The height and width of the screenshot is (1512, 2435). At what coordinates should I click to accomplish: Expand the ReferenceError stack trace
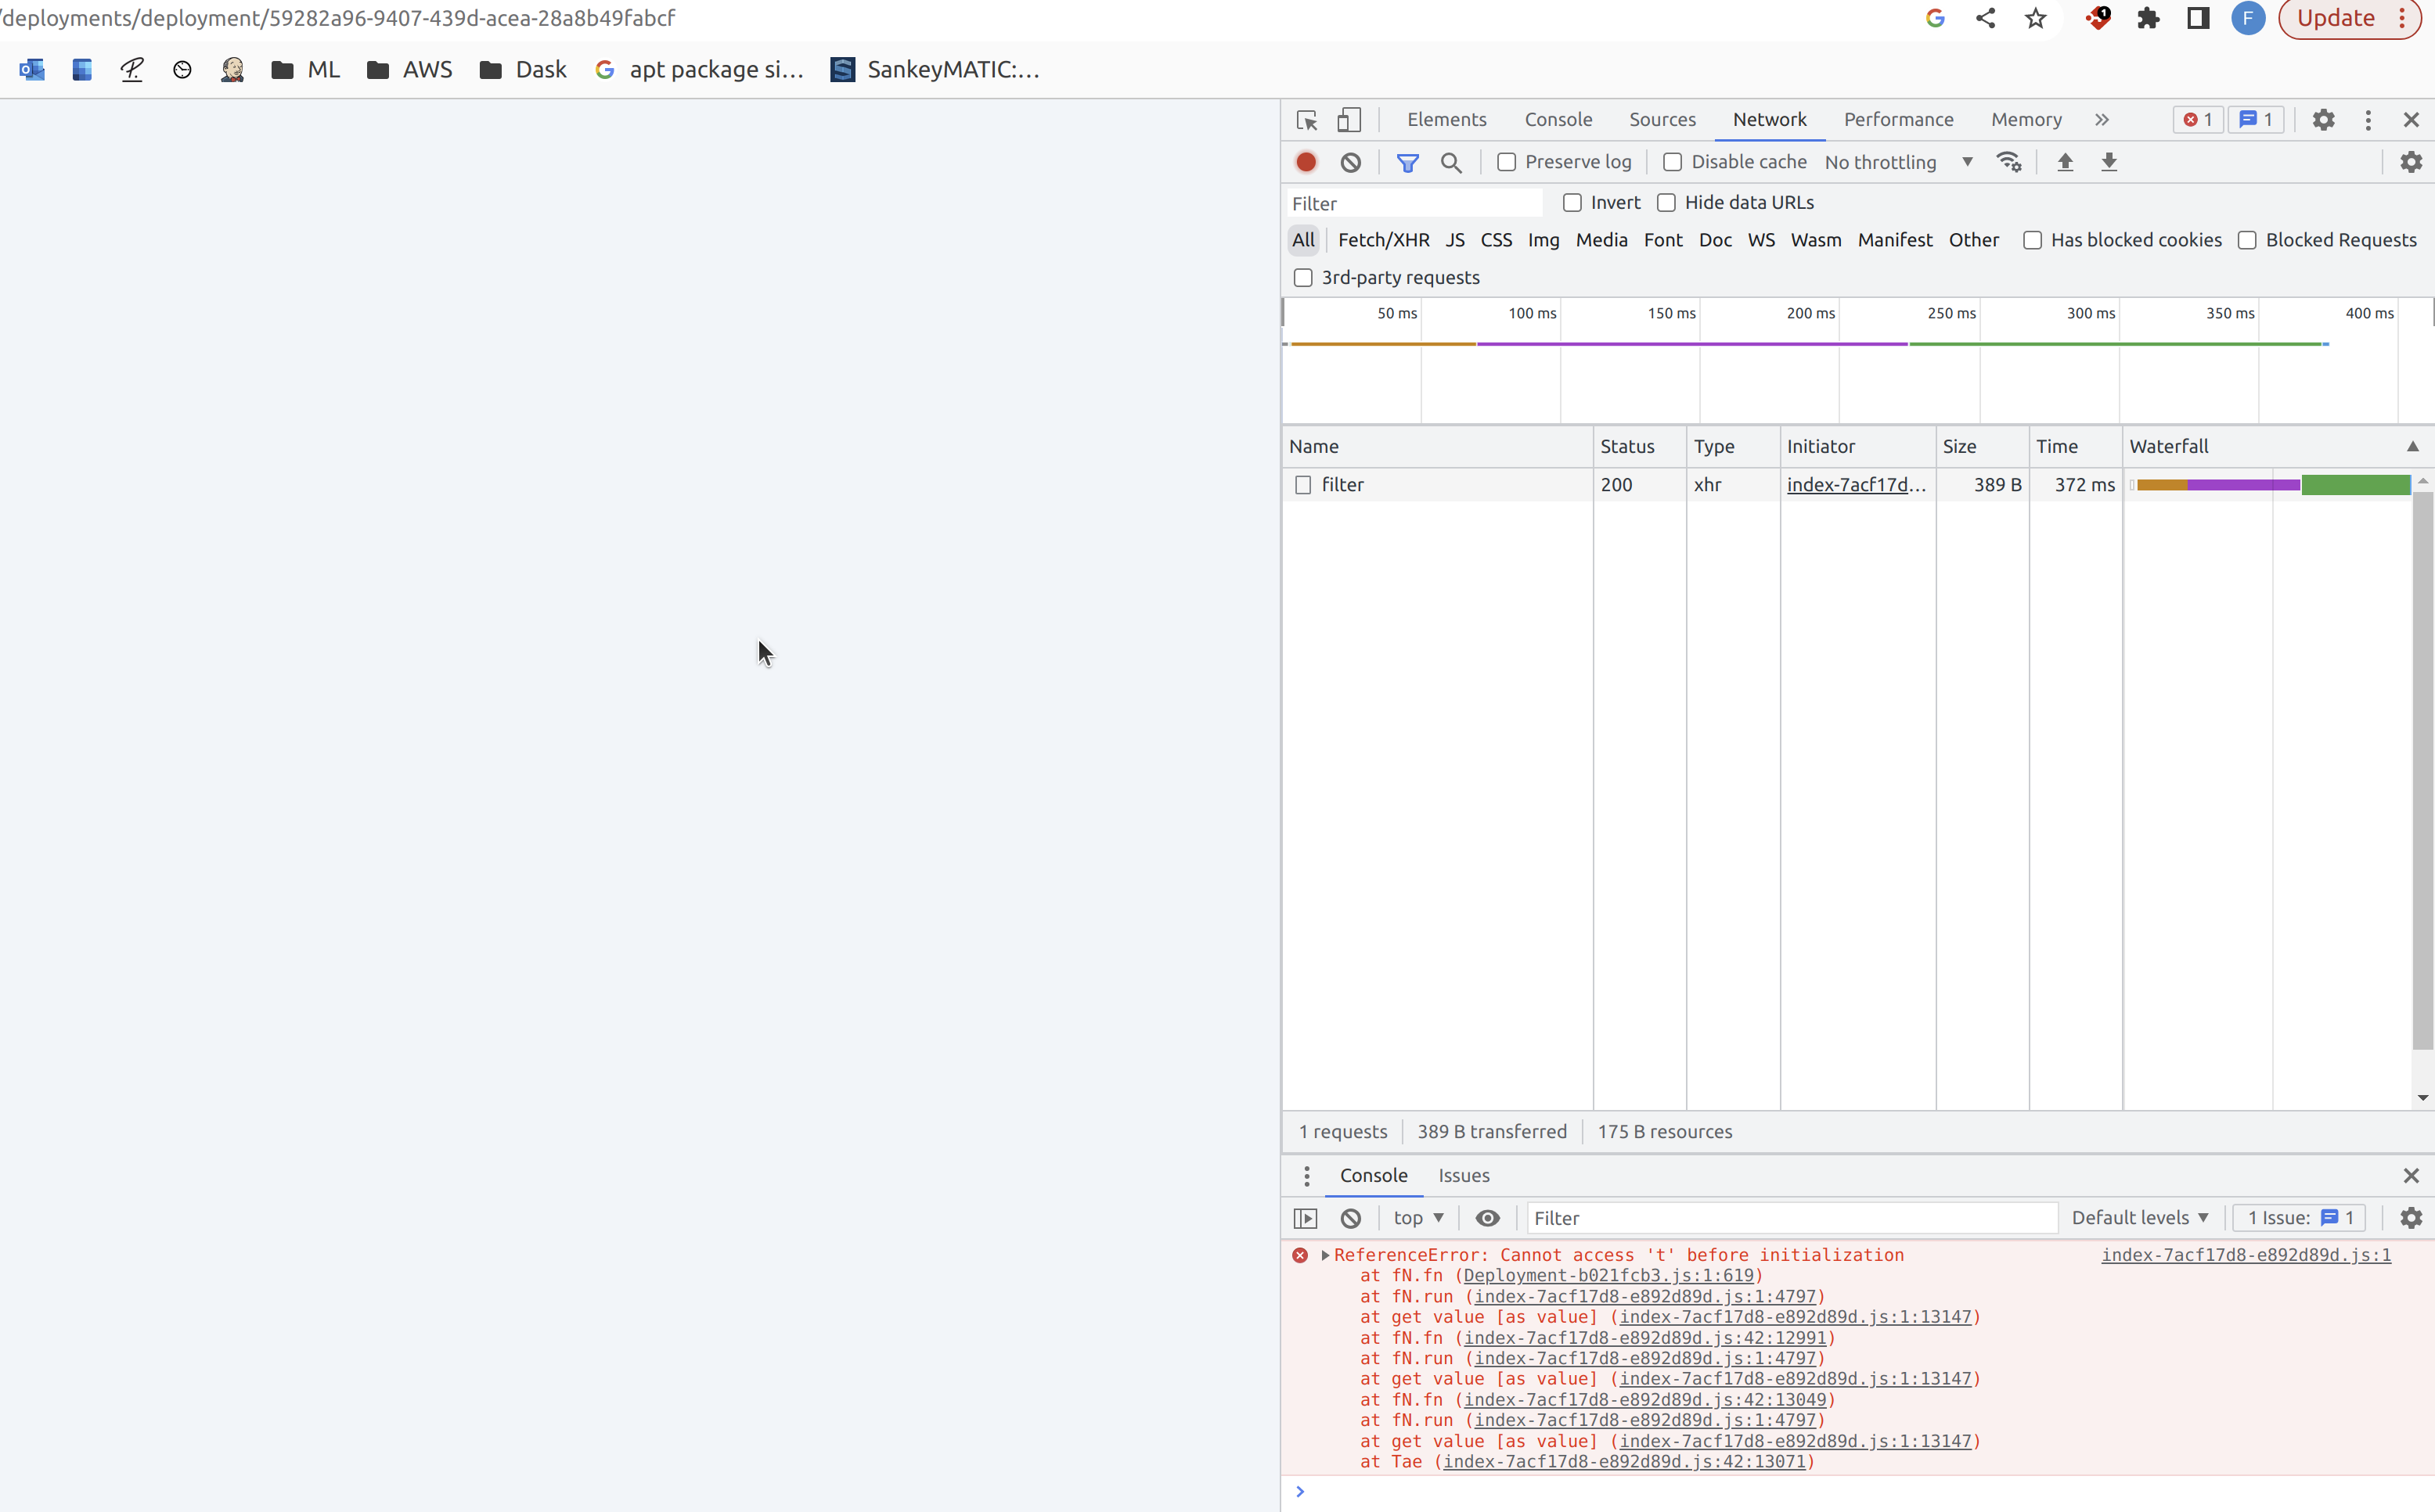[x=1326, y=1255]
